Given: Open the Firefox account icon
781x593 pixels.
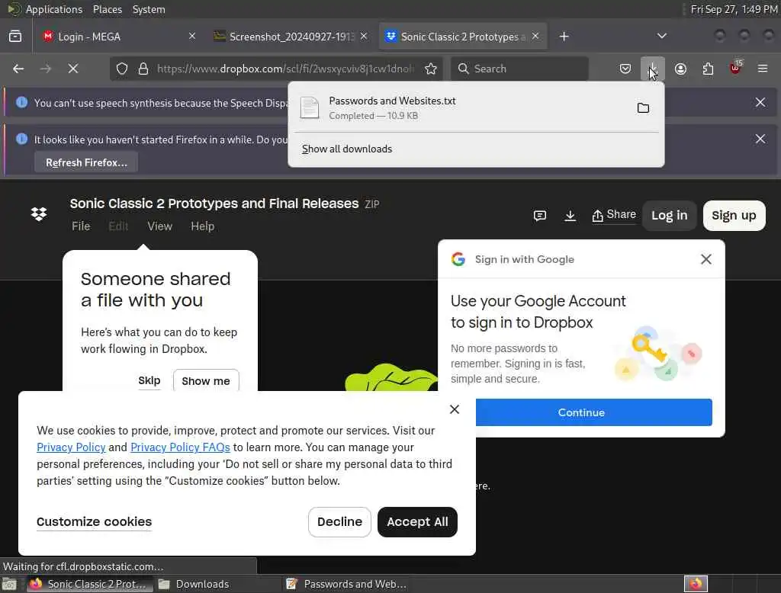Looking at the screenshot, I should click(680, 69).
